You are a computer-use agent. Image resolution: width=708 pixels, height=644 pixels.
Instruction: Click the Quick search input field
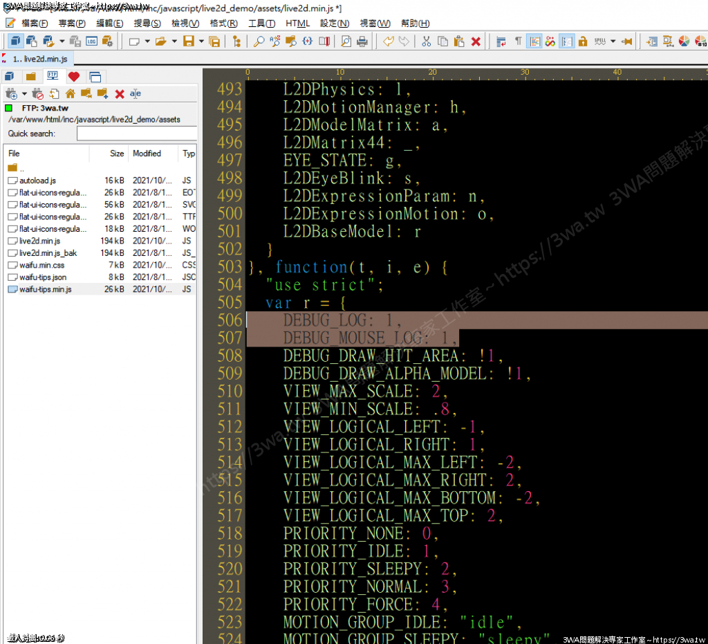click(136, 134)
